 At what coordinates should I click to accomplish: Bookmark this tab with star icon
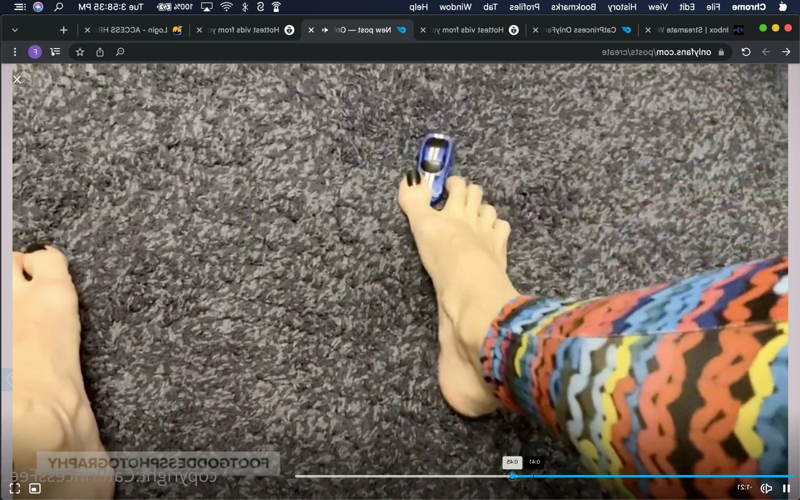tap(80, 52)
